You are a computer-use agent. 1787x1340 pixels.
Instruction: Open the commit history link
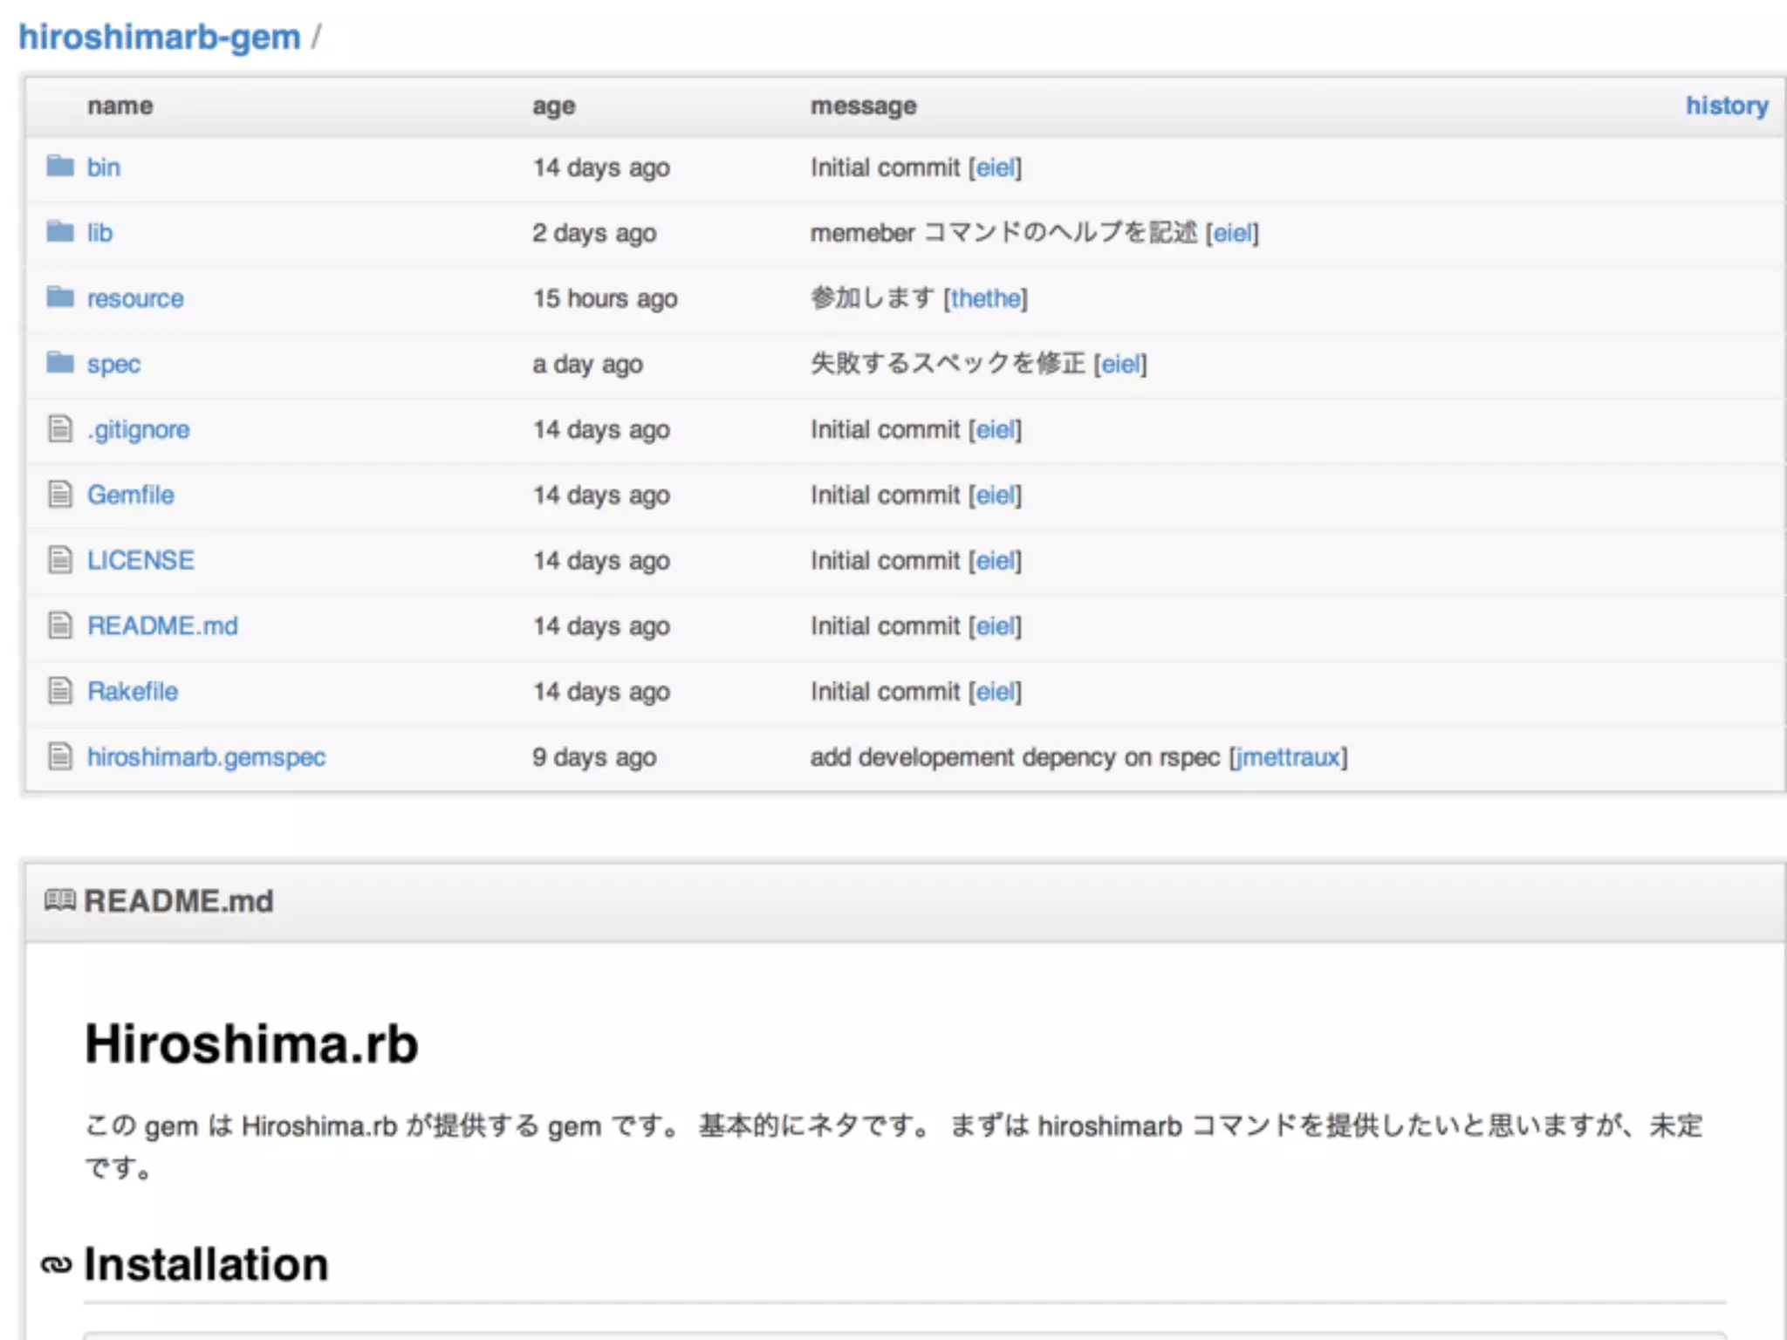point(1726,106)
